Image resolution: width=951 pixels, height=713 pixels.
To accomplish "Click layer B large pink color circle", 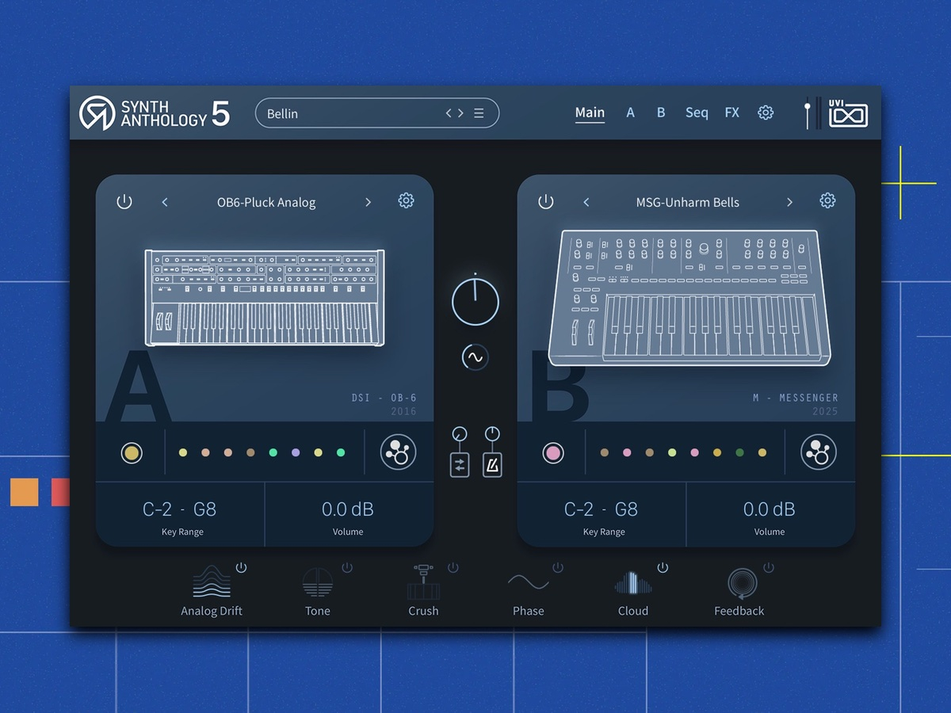I will (553, 453).
